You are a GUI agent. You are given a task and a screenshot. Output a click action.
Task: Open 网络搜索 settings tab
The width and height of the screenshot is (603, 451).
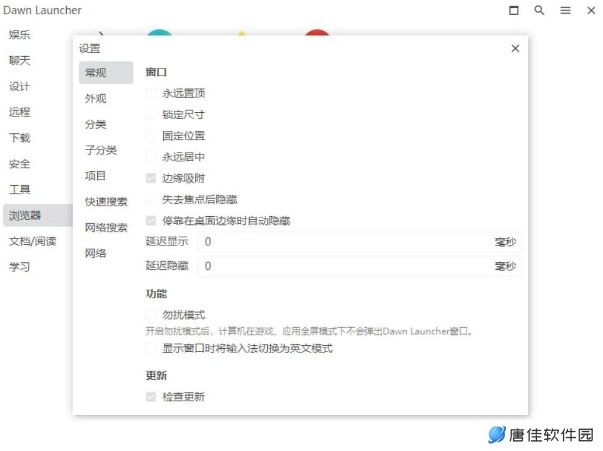click(x=106, y=227)
